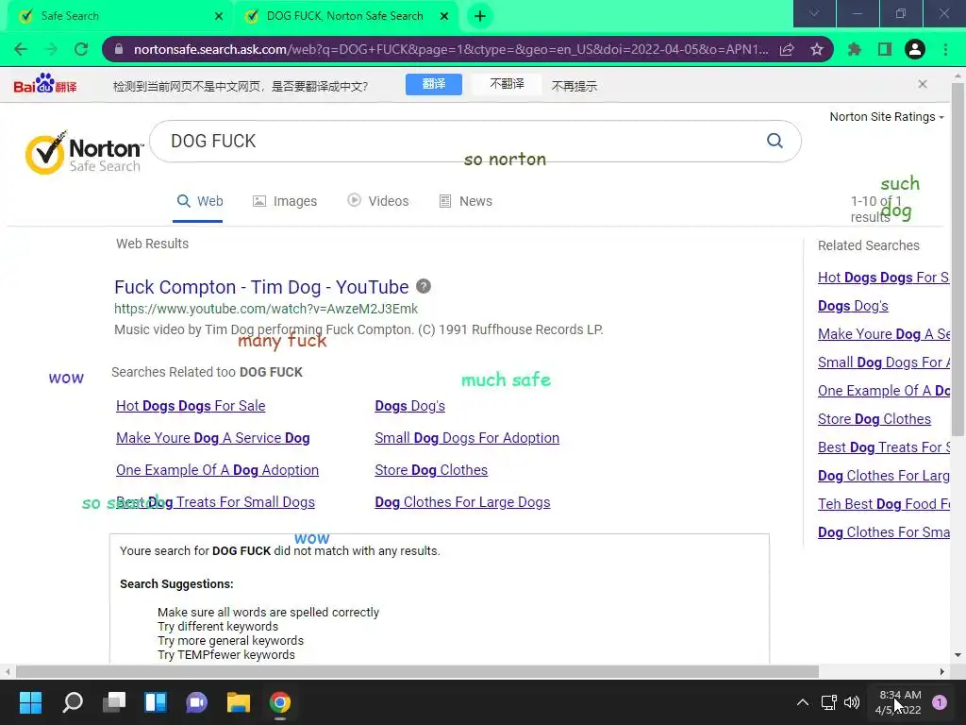Click the question mark rating icon
This screenshot has height=725, width=966.
tap(424, 286)
